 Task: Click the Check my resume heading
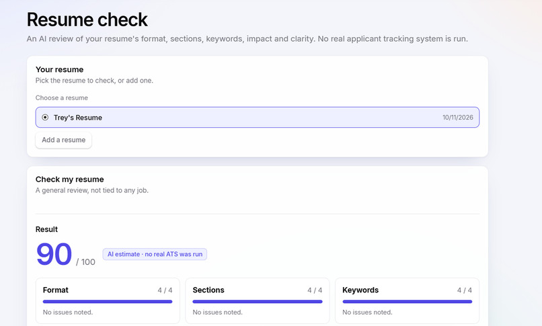[70, 179]
